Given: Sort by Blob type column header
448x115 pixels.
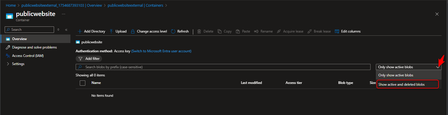Looking at the screenshot, I should click(346, 83).
